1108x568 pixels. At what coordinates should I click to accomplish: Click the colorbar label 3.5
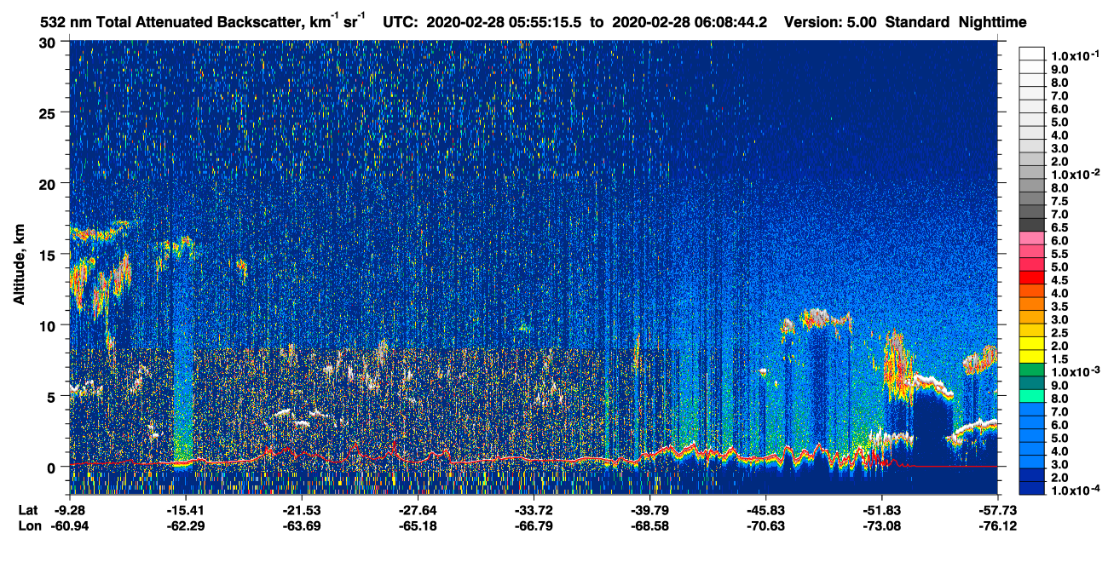1060,307
